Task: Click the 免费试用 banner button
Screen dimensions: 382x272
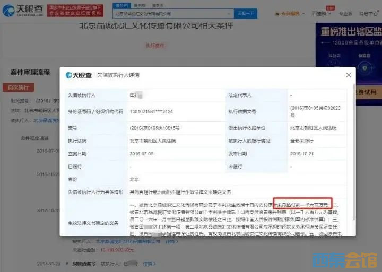Action: [366, 93]
